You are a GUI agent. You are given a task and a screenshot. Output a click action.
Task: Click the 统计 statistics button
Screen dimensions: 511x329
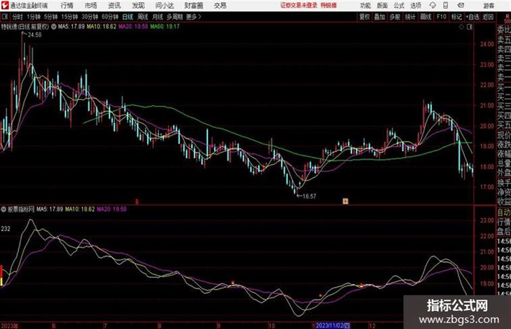[410, 17]
